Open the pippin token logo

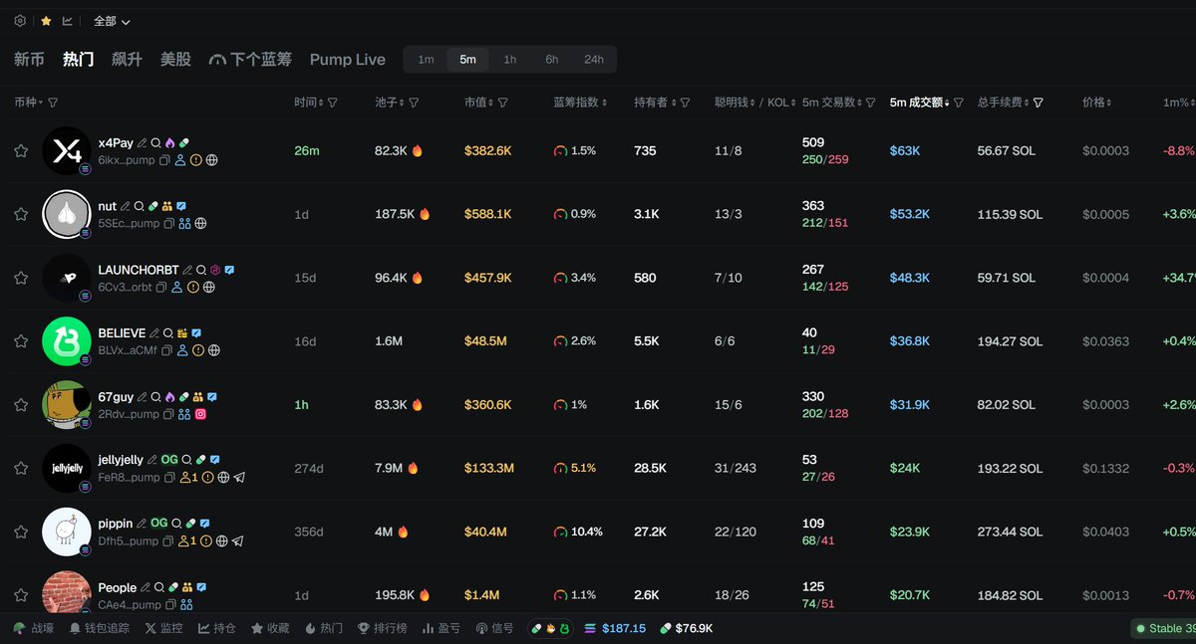point(67,533)
